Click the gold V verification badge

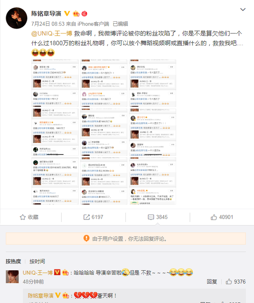tap(67, 14)
